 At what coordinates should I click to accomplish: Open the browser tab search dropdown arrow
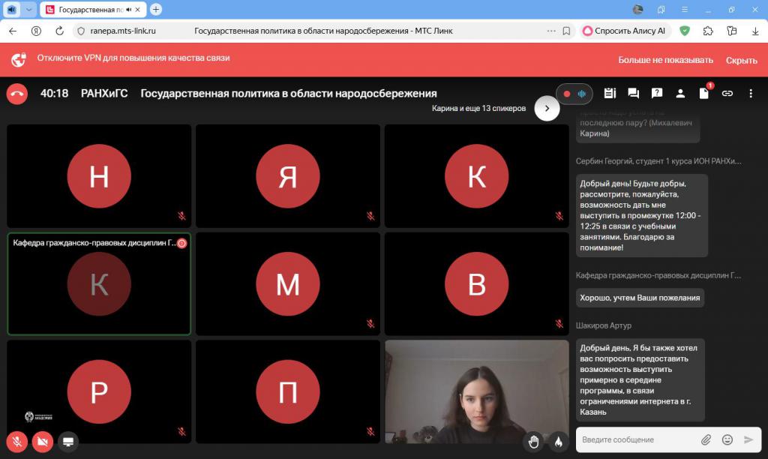tap(29, 10)
